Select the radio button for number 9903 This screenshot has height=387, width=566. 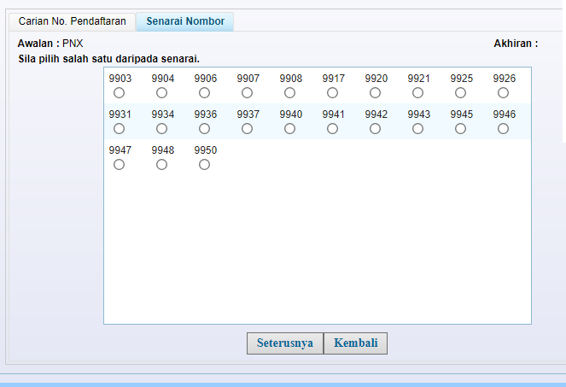pos(119,93)
